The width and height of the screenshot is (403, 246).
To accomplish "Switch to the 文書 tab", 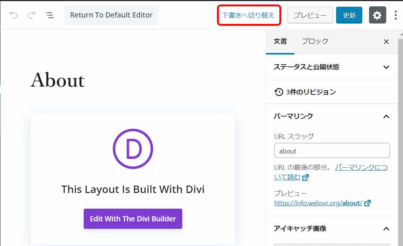I will 280,41.
